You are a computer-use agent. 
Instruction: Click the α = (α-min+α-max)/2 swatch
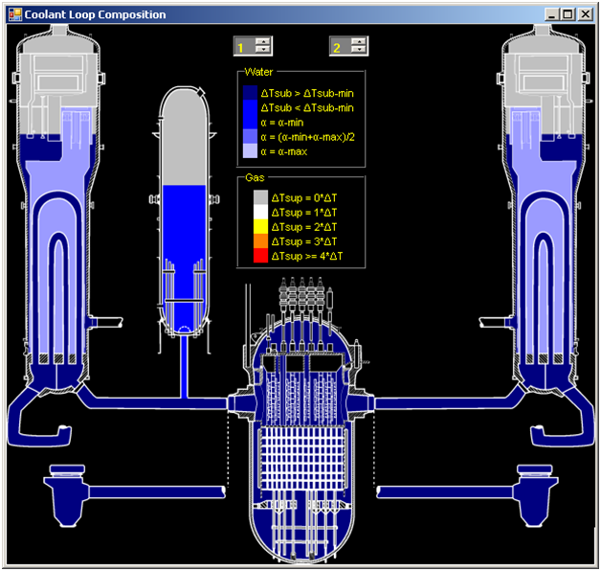point(250,136)
